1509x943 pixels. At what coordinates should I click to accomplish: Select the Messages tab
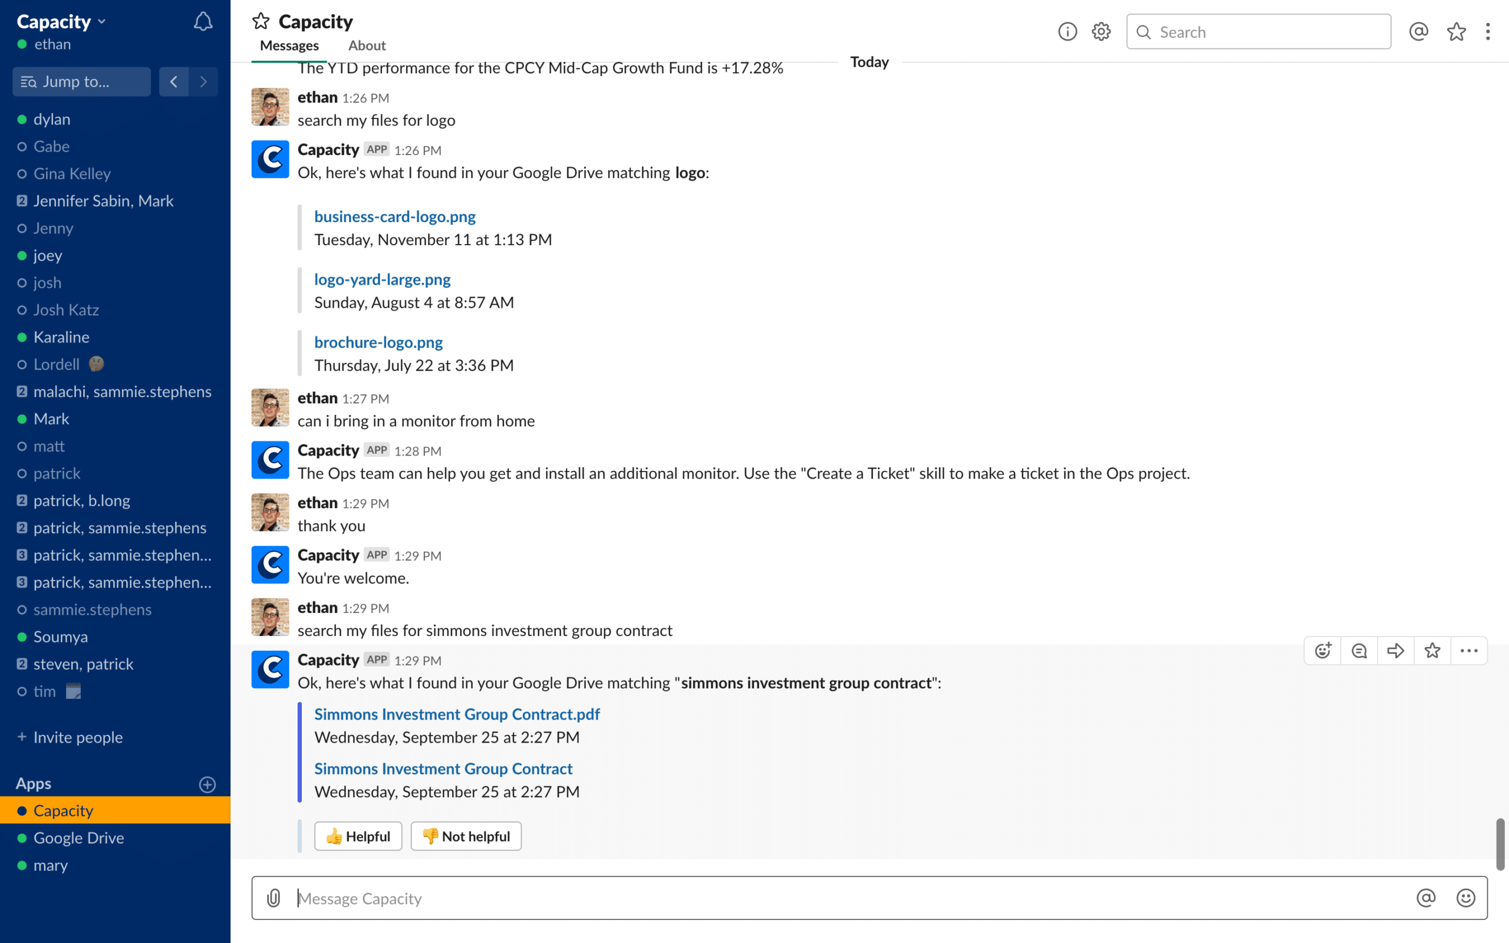(x=289, y=45)
